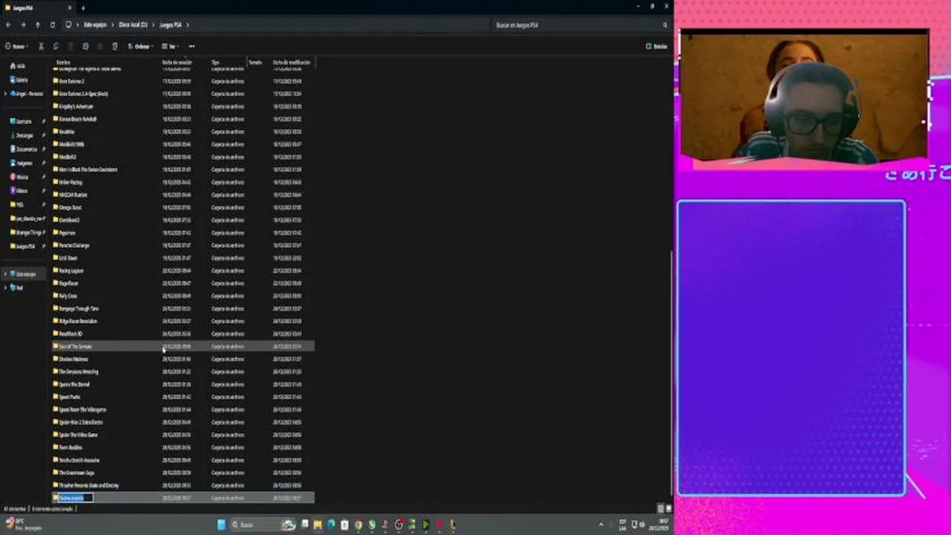
Task: Click the Paste toolbar icon
Action: click(71, 46)
